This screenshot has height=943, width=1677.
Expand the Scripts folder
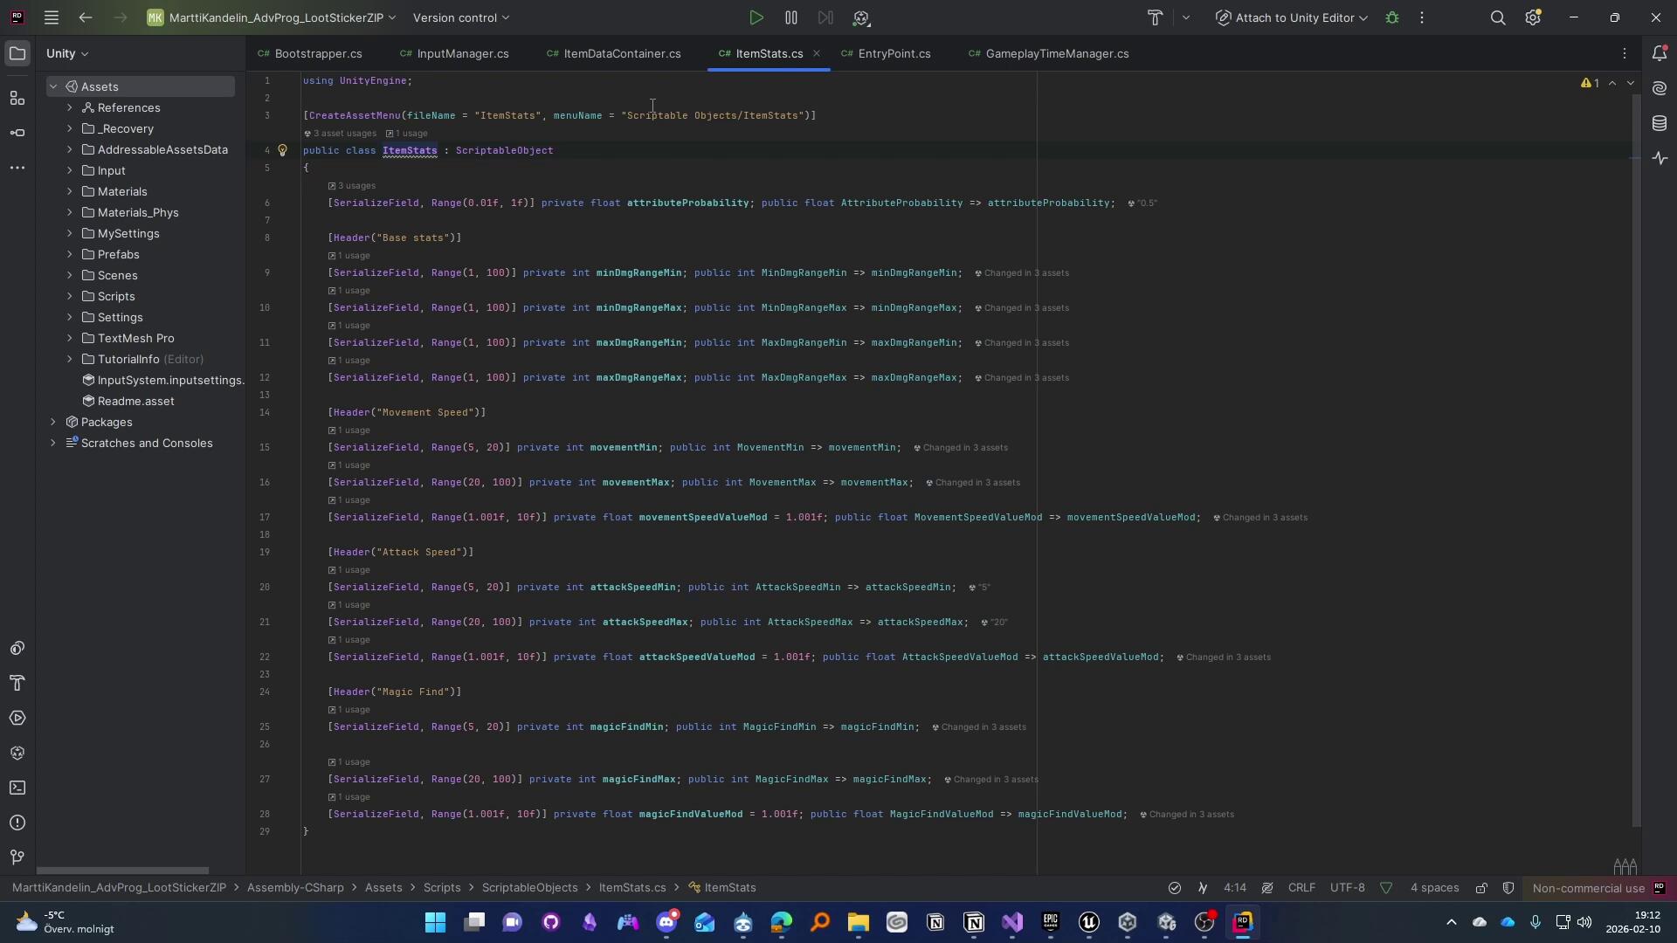[x=70, y=296]
